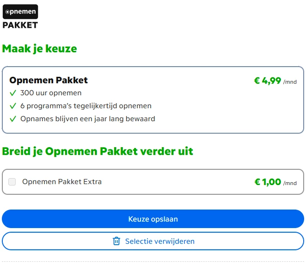Click the €1,00 per month price
Viewport: 306px width, 272px height.
click(x=268, y=182)
